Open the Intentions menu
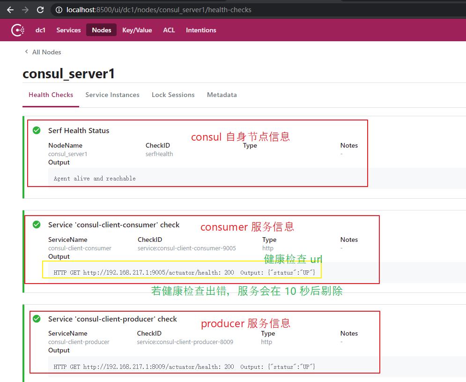This screenshot has width=466, height=382. [x=201, y=30]
